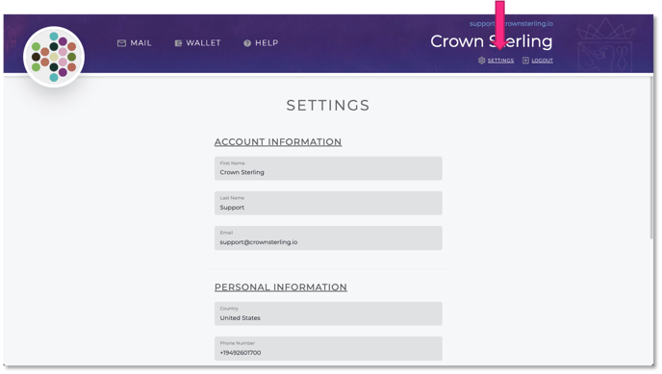This screenshot has height=374, width=662.
Task: Click the Account Information heading
Action: (278, 142)
